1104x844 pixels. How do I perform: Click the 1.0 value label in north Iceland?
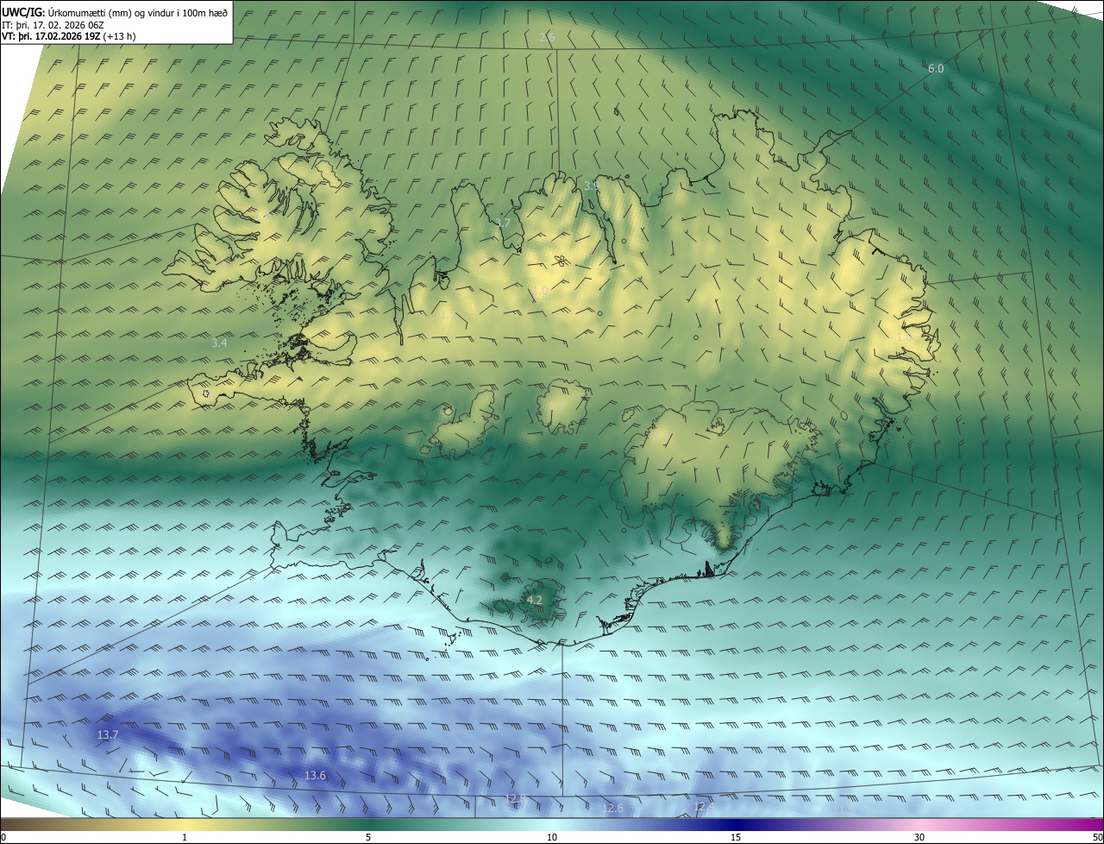pyautogui.click(x=540, y=291)
